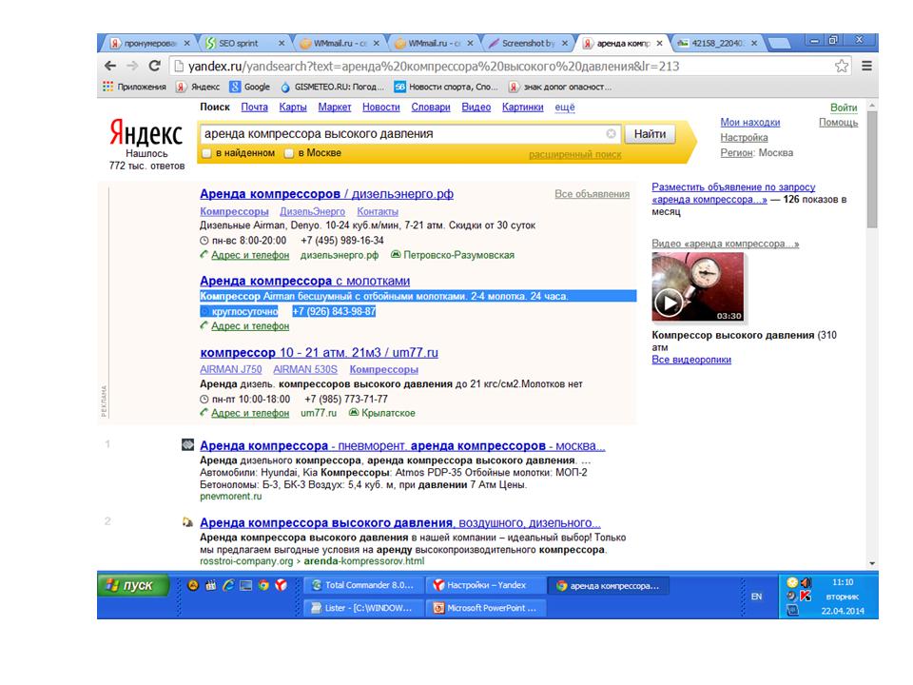913x685 pixels.
Task: Open расширенный поиск advanced search
Action: [x=574, y=154]
